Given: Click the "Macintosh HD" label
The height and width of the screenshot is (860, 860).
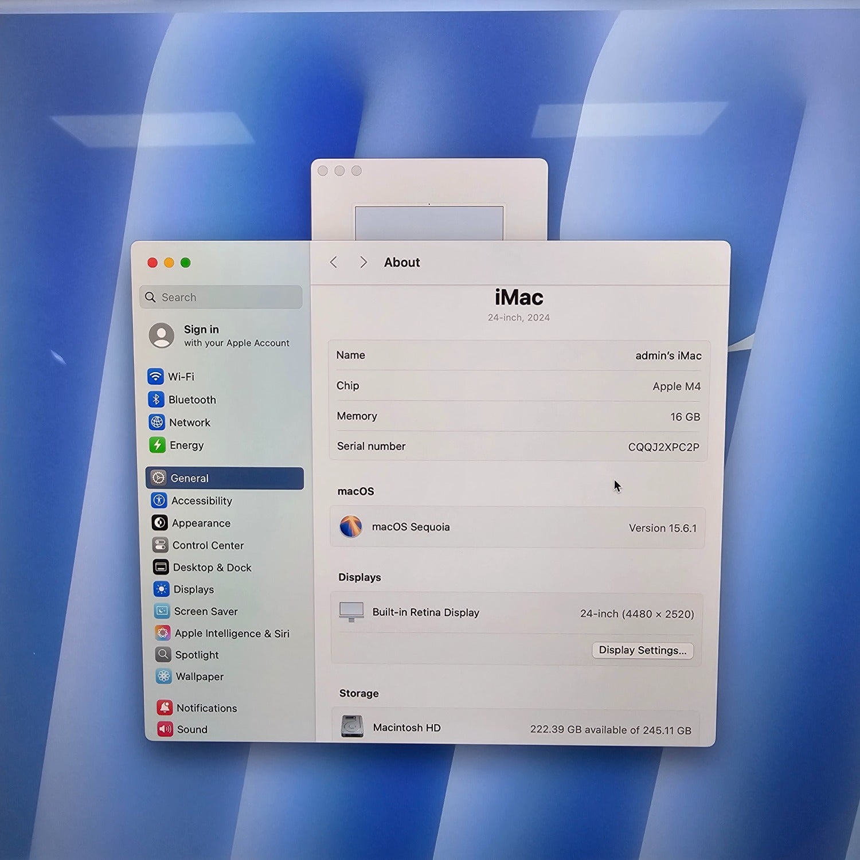Looking at the screenshot, I should point(407,728).
